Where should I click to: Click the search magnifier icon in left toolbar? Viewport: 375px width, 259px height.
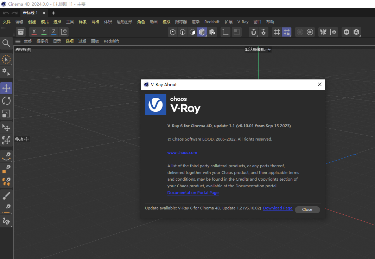point(6,43)
